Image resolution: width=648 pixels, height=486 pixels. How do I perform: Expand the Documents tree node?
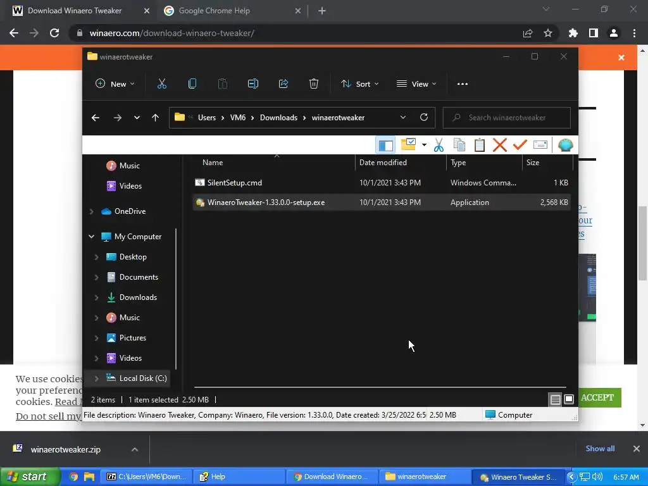tap(96, 277)
